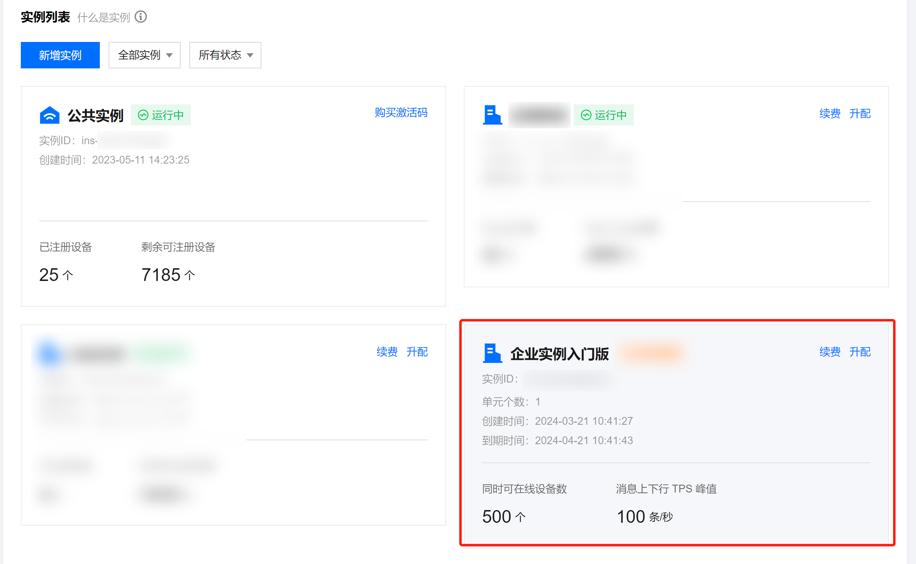Expand the 所有状态 status dropdown

(x=225, y=55)
